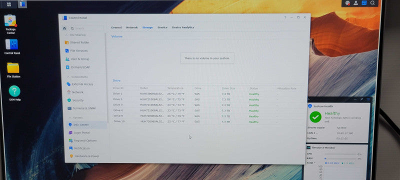Select the Drive 2 row label
This screenshot has height=180, width=400.
117,99
